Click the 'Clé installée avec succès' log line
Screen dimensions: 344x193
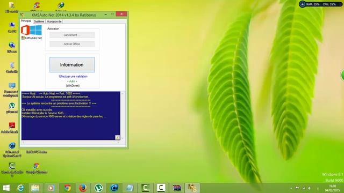coord(37,110)
